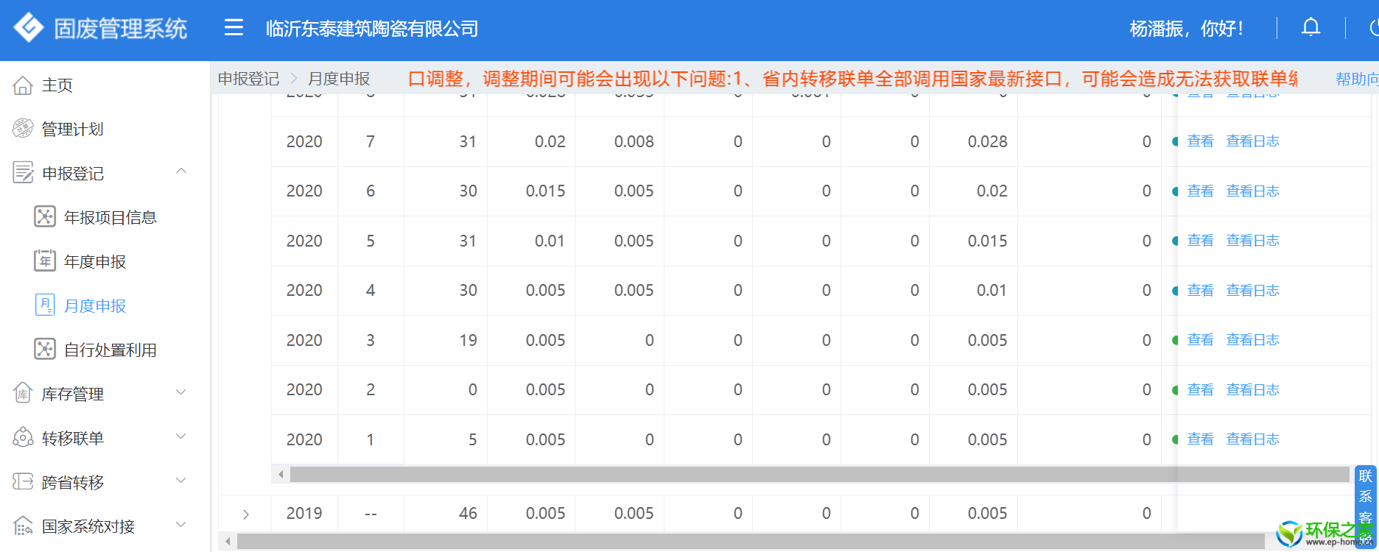Open 主页 menu item
The height and width of the screenshot is (552, 1379).
[57, 85]
